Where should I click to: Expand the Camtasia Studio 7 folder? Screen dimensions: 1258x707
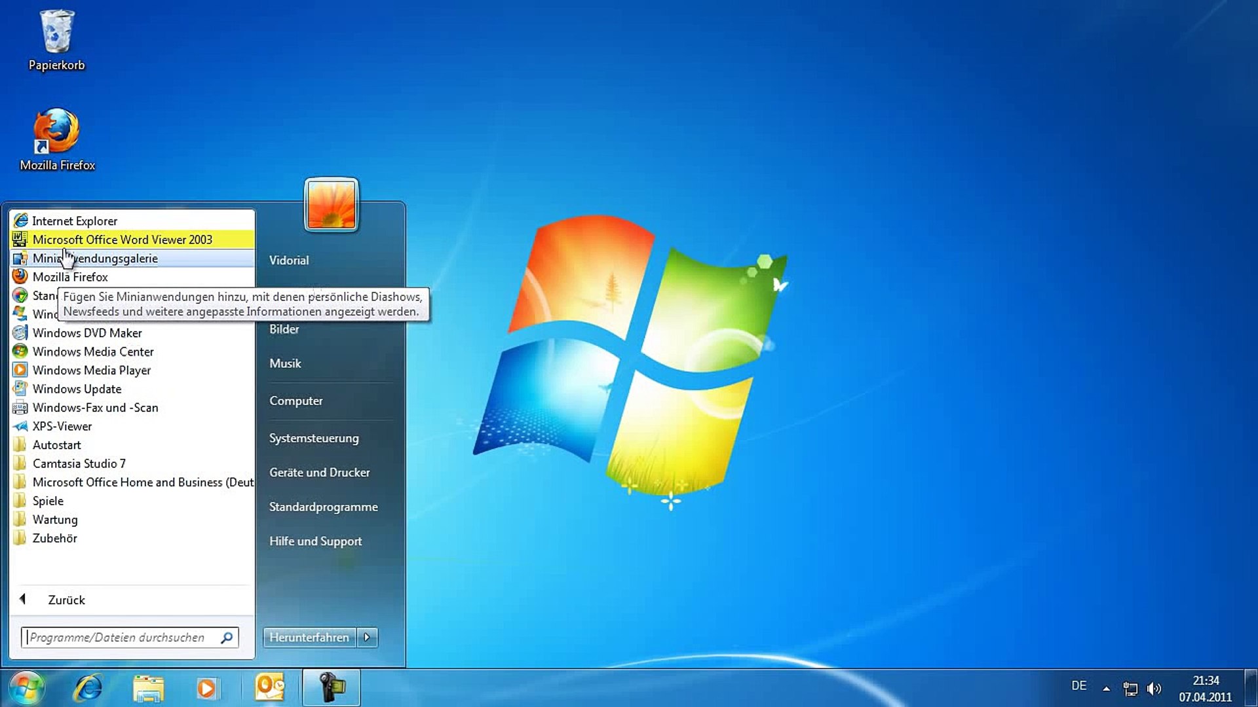(x=79, y=463)
